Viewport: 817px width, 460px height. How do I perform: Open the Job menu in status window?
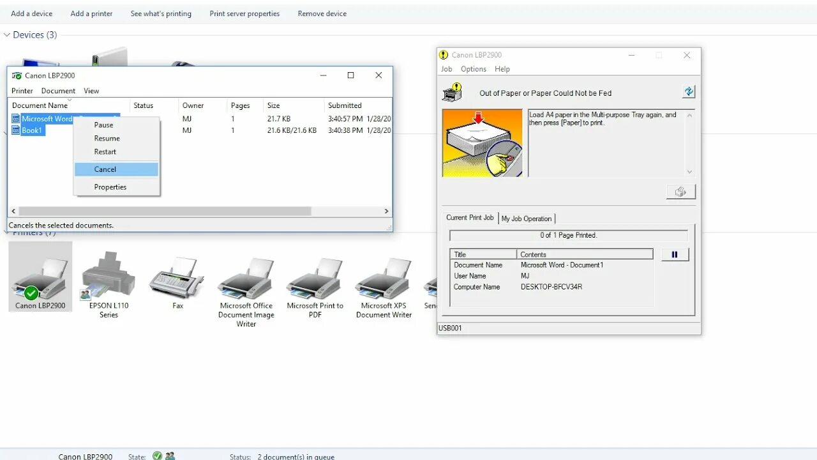click(x=447, y=69)
